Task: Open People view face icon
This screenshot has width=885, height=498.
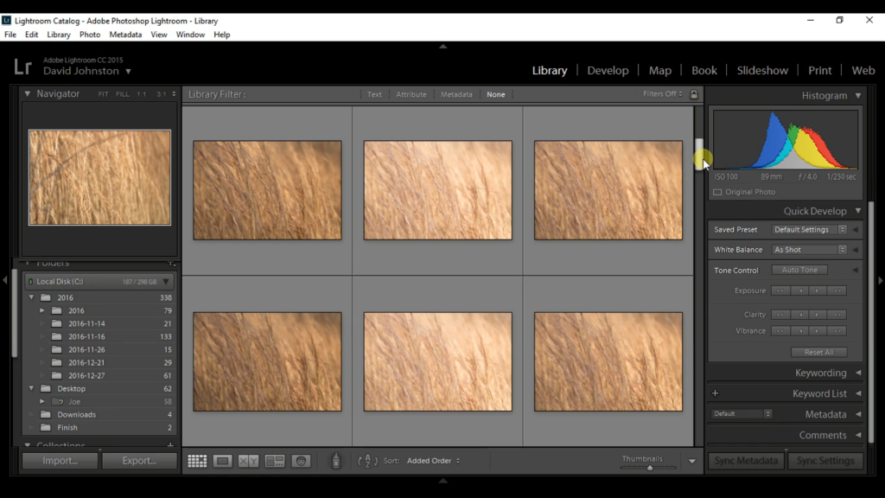Action: click(301, 461)
